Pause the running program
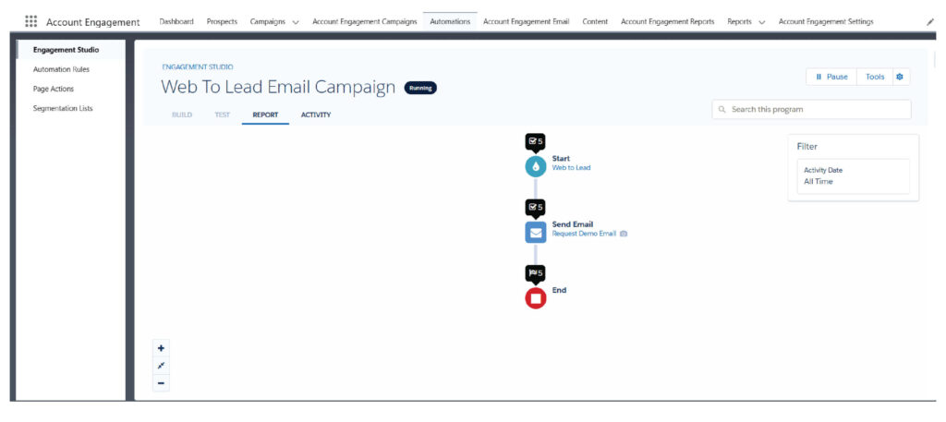 pyautogui.click(x=832, y=78)
